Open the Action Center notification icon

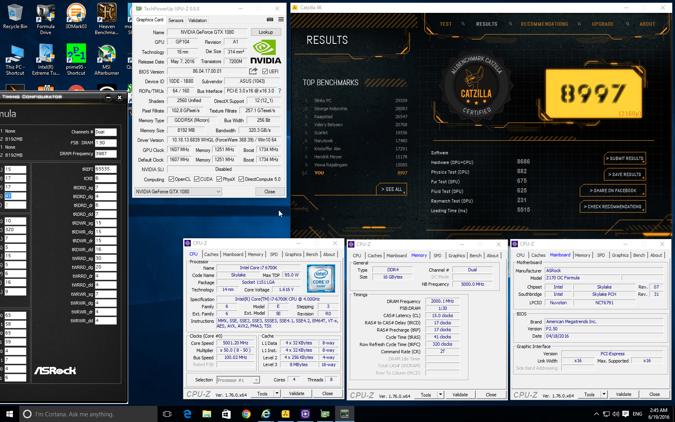[x=626, y=414]
